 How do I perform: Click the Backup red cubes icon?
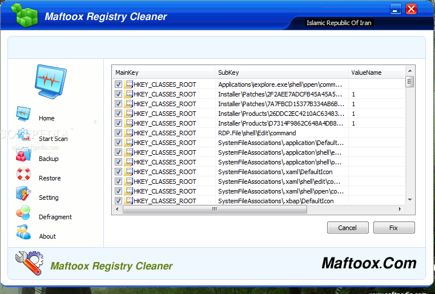click(23, 155)
